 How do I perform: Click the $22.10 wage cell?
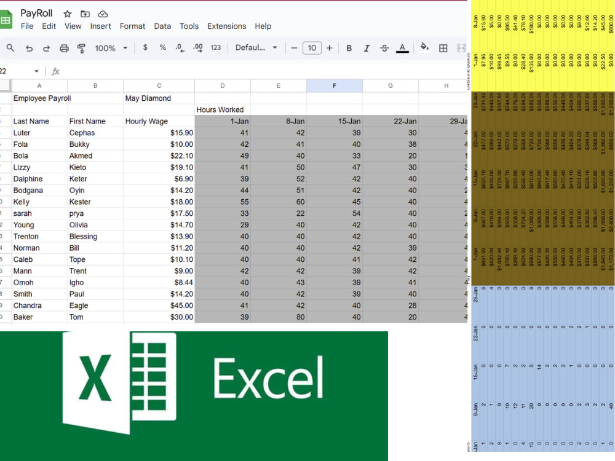coord(159,156)
